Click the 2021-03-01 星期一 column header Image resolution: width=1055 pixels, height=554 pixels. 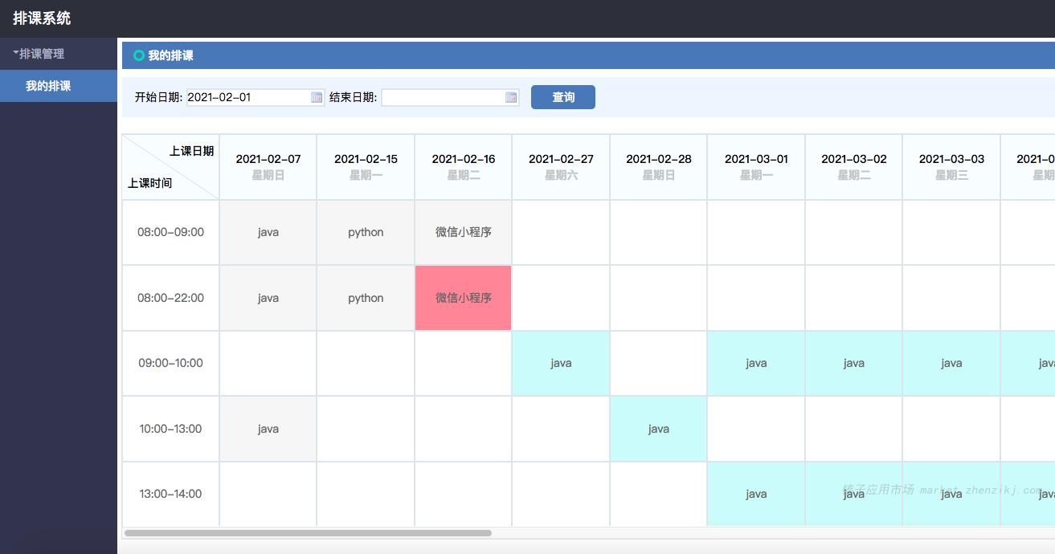[756, 167]
